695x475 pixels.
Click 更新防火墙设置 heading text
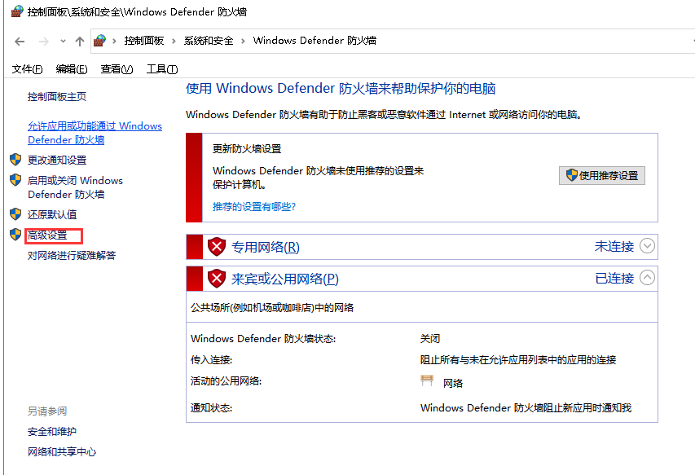click(x=247, y=149)
